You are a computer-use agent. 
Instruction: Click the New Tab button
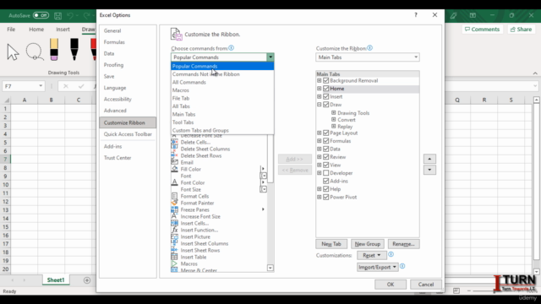tap(331, 244)
